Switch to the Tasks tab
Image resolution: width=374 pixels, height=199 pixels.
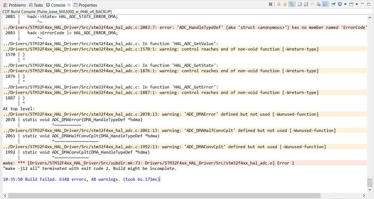(x=36, y=5)
